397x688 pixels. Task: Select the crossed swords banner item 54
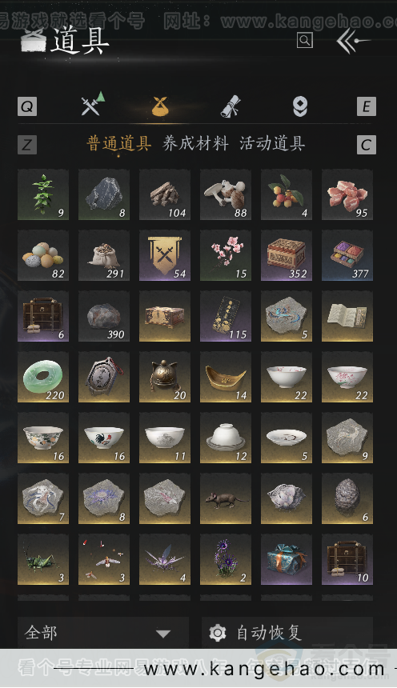coord(165,256)
